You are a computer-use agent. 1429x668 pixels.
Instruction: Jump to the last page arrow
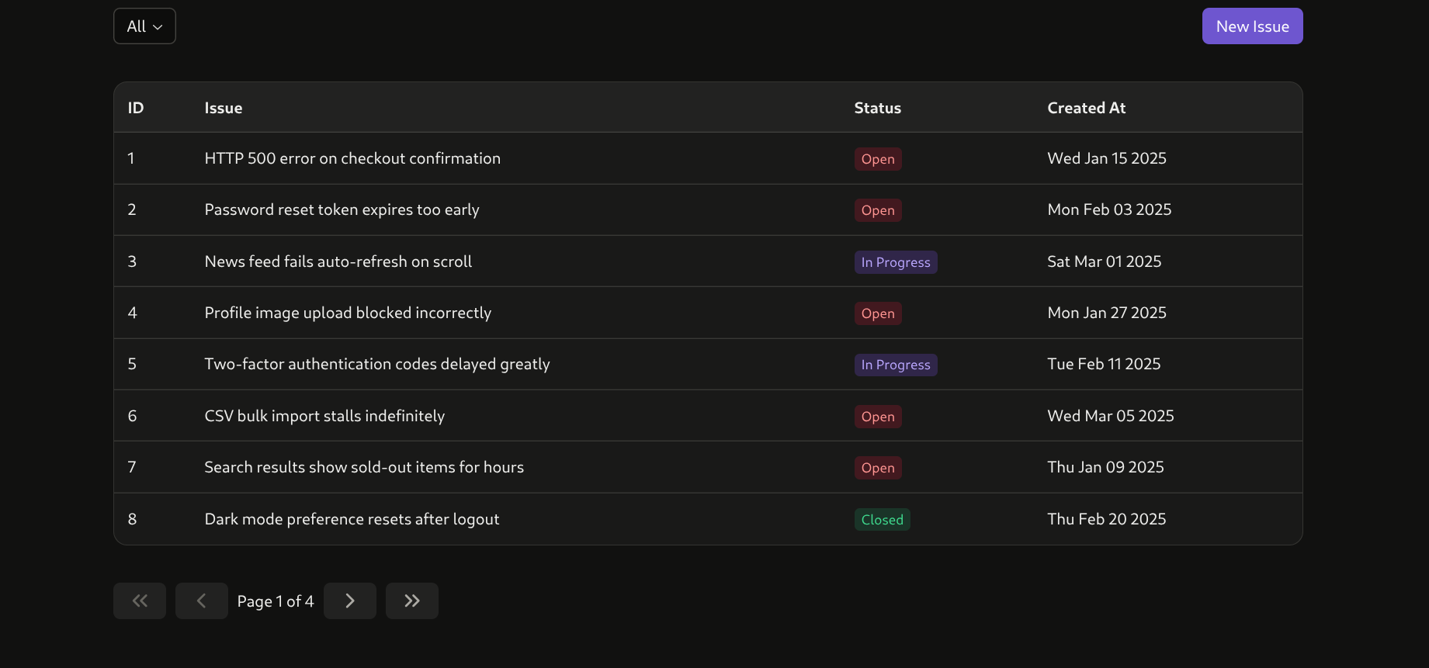coord(411,601)
